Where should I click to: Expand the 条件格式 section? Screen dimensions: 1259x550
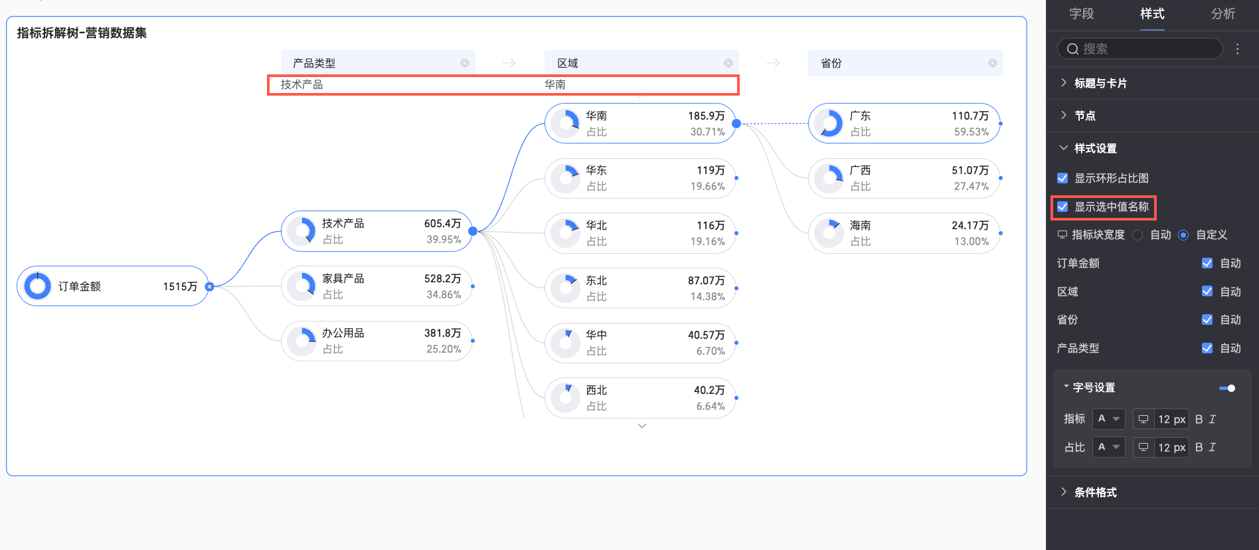tap(1095, 492)
